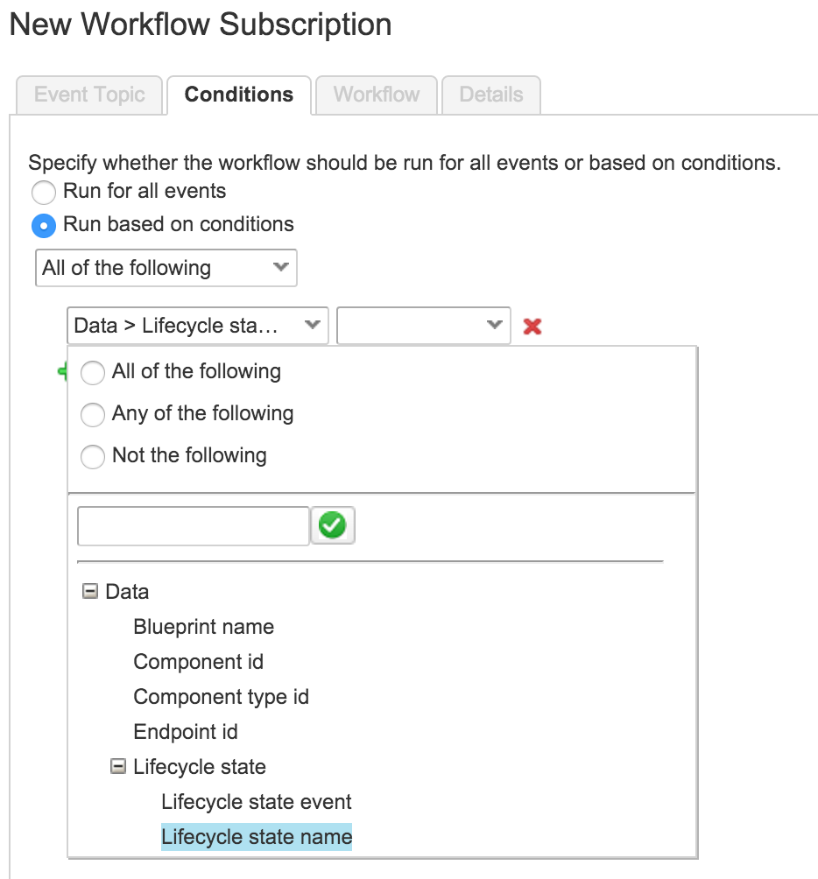Select the "All of the following" radio option
The width and height of the screenshot is (818, 879).
pyautogui.click(x=93, y=372)
